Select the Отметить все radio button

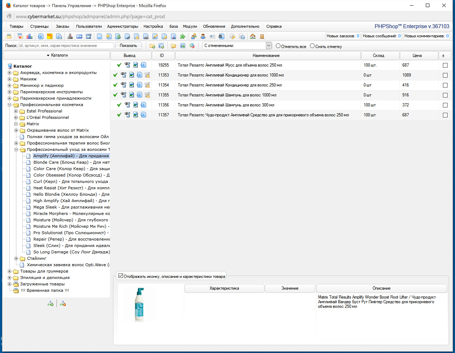(x=278, y=46)
